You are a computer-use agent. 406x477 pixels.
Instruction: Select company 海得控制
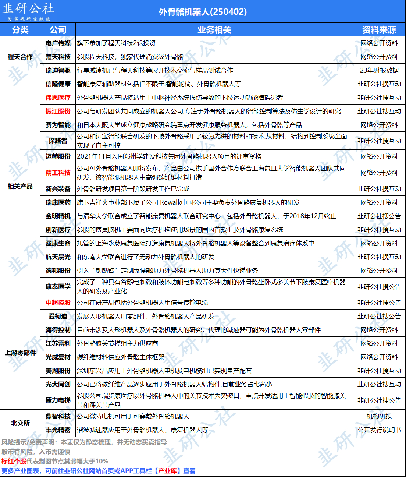click(58, 330)
